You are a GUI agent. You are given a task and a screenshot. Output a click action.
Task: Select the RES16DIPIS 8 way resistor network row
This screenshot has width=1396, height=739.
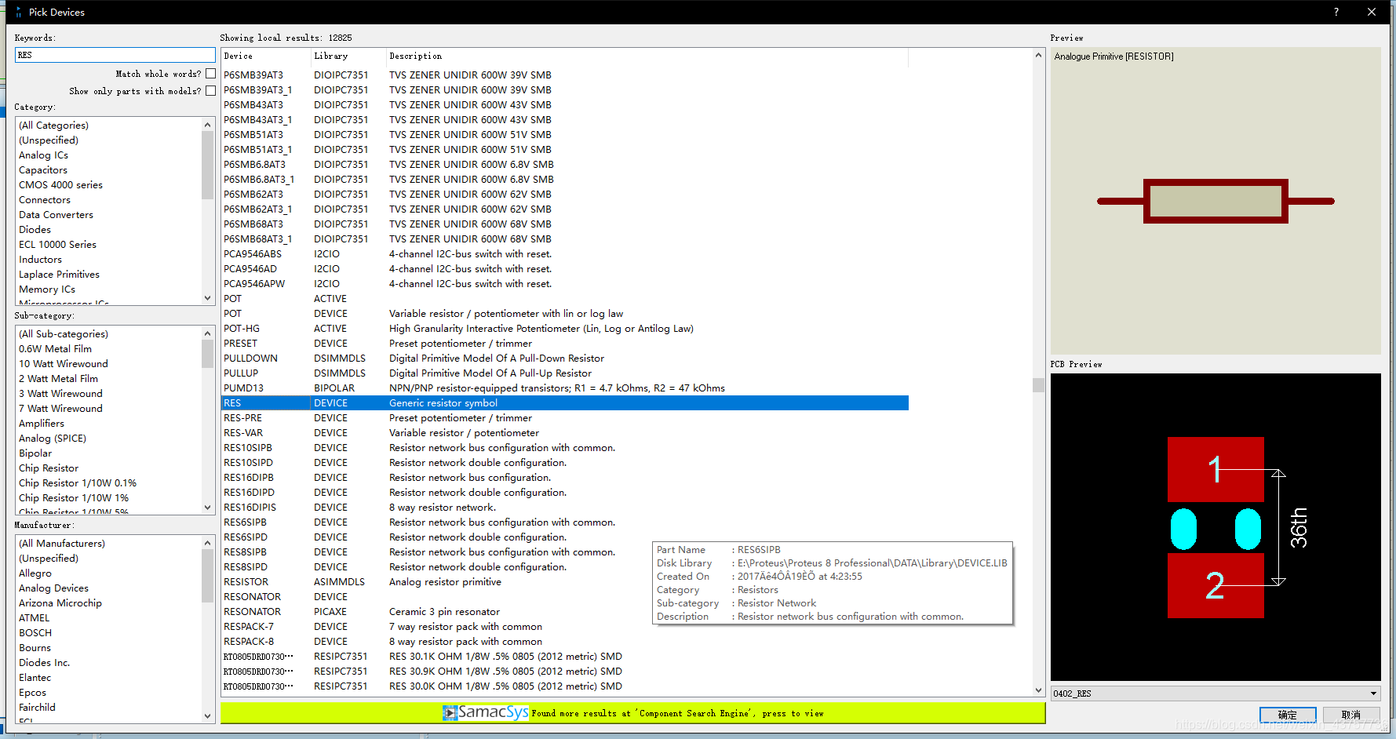pyautogui.click(x=565, y=507)
